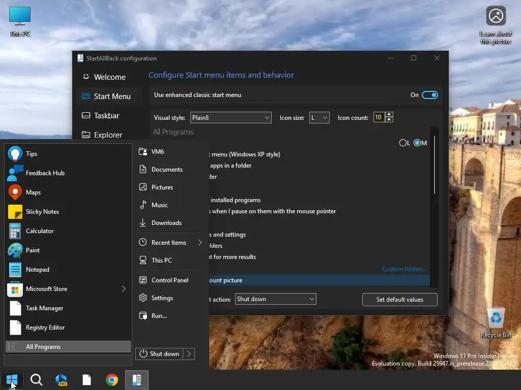The image size is (521, 390).
Task: Open All Programs list
Action: tap(68, 346)
